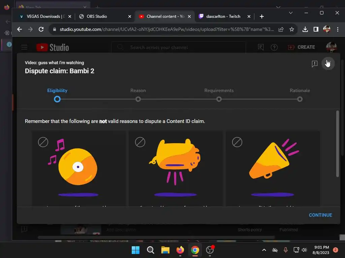Click the studio.youtube.com address bar
The image size is (345, 258).
[x=166, y=29]
